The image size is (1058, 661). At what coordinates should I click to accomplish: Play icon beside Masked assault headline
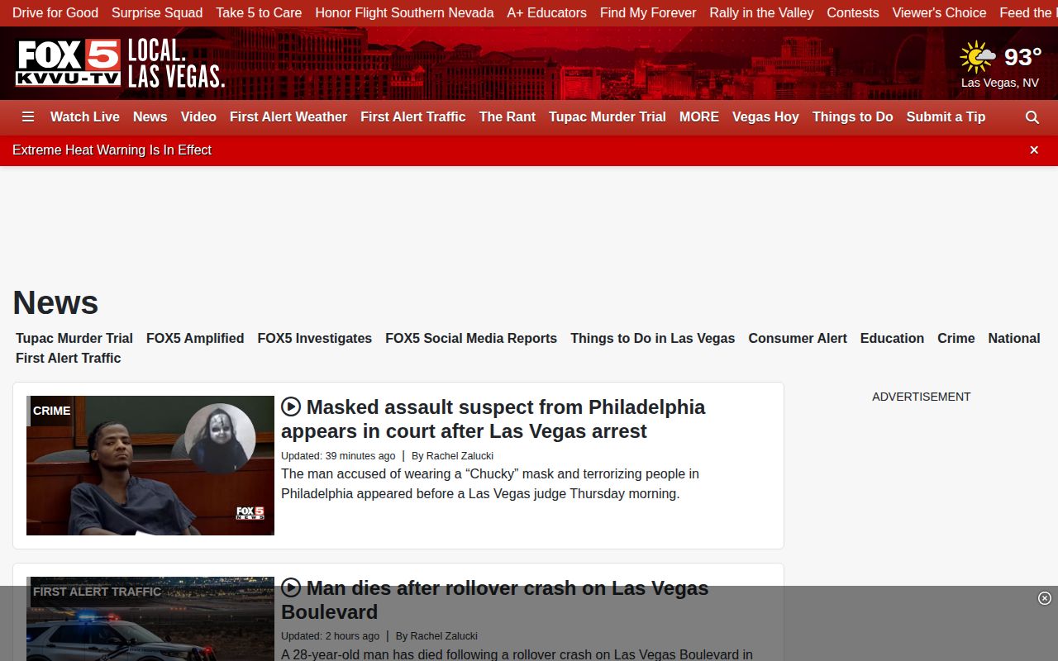click(291, 407)
